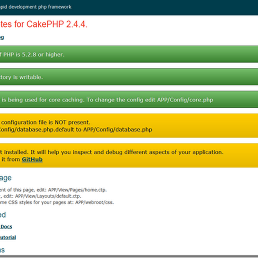Image resolution: width=258 pixels, height=258 pixels.
Task: Click the Docs link under getting started
Action: click(x=6, y=227)
